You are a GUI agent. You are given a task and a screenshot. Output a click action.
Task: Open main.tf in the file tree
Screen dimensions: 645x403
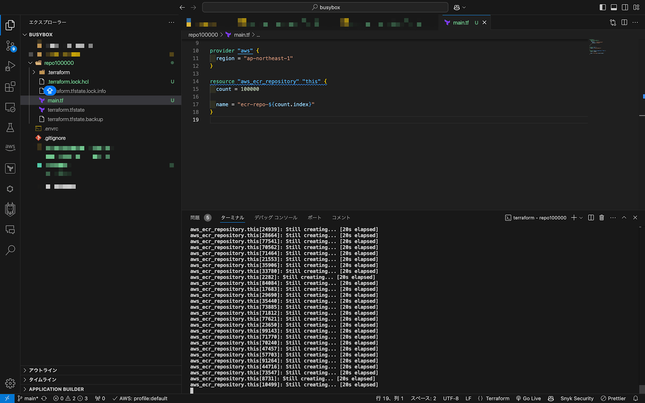tap(101, 100)
